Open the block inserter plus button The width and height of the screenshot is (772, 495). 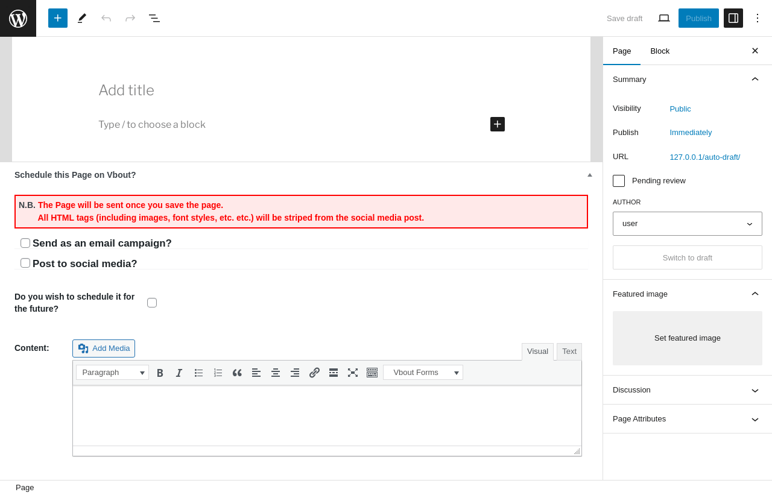click(58, 18)
